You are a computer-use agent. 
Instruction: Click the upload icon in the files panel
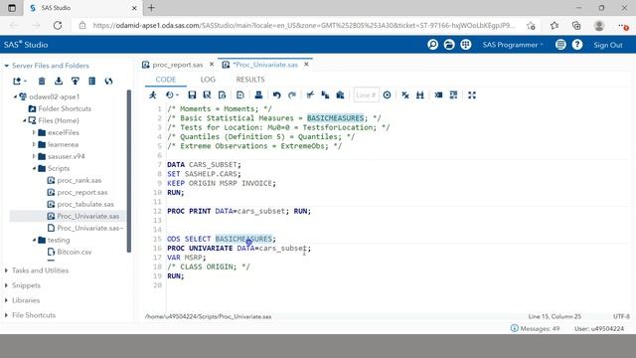coord(76,82)
